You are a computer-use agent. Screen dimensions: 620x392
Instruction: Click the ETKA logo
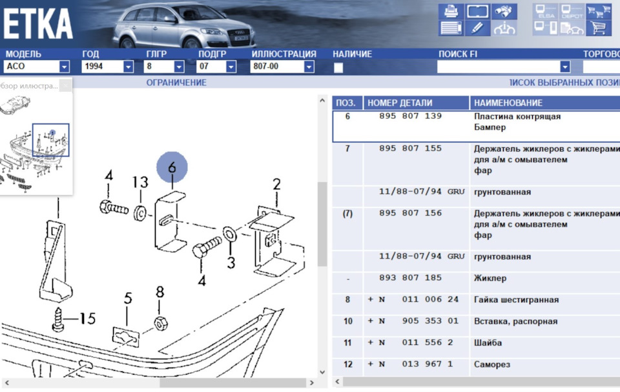[x=37, y=24]
